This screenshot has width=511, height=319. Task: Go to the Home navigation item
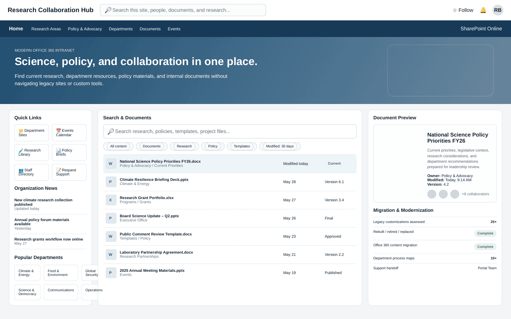coord(16,29)
